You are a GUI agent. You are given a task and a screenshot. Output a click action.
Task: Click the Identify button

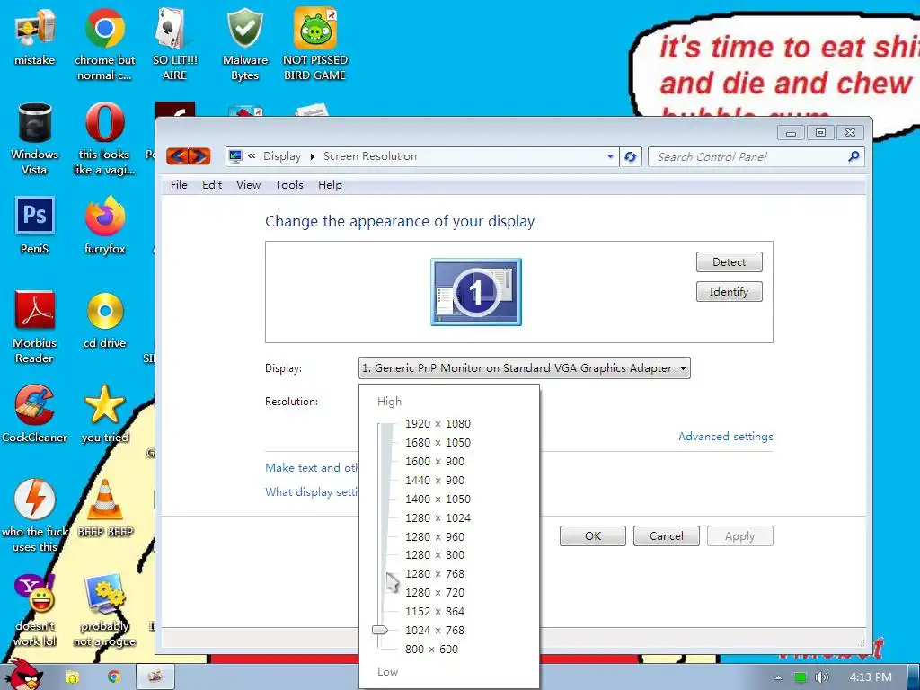tap(730, 292)
